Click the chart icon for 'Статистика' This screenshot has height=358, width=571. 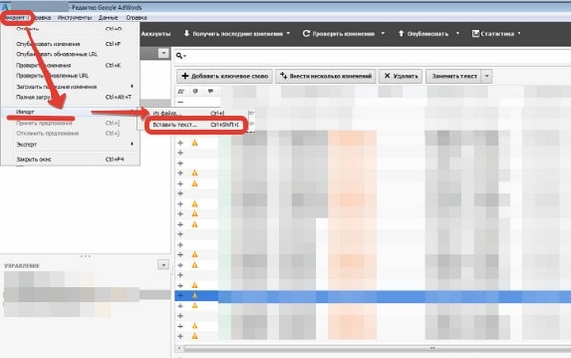tap(476, 34)
